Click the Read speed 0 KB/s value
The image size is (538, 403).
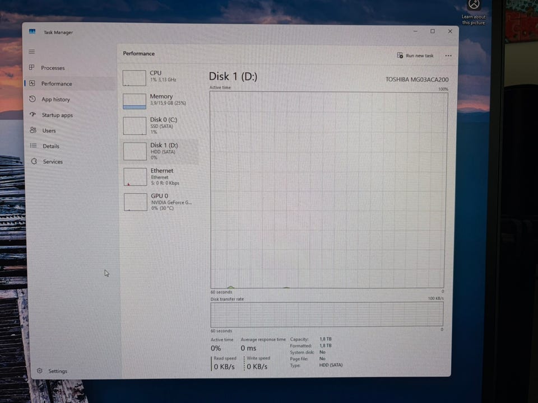click(x=224, y=366)
